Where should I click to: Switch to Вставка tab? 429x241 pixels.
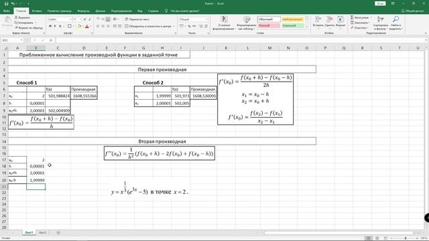tap(37, 11)
